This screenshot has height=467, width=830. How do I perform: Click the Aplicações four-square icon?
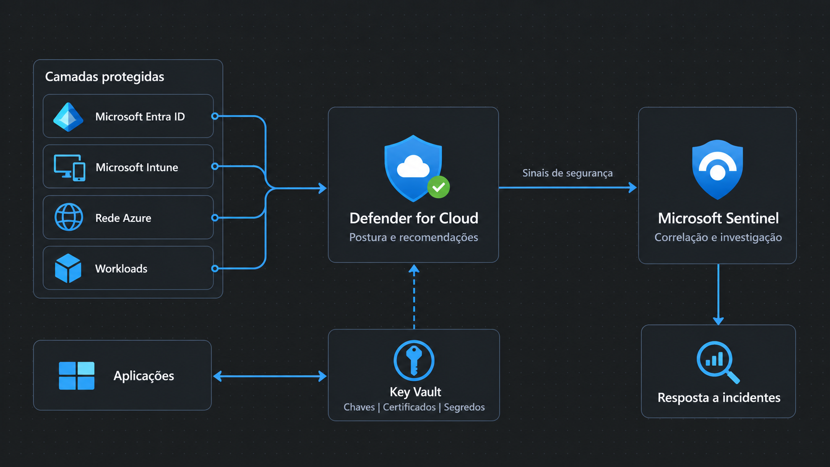click(x=76, y=376)
